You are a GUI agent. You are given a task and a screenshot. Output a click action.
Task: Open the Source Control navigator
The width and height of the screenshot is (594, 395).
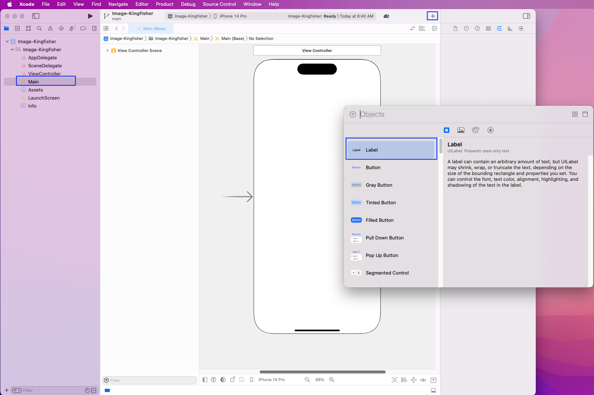(17, 29)
